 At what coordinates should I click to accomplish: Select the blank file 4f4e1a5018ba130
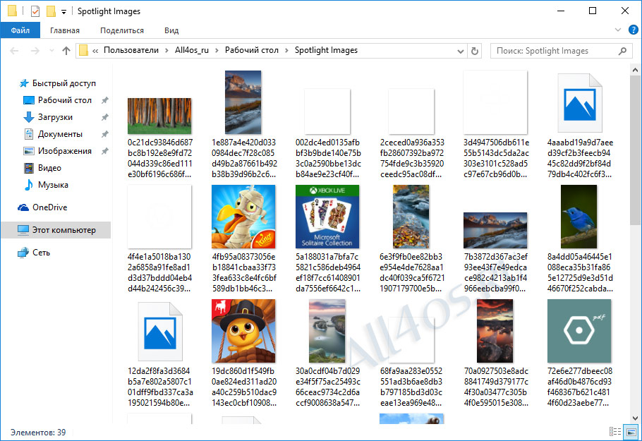[x=159, y=238]
